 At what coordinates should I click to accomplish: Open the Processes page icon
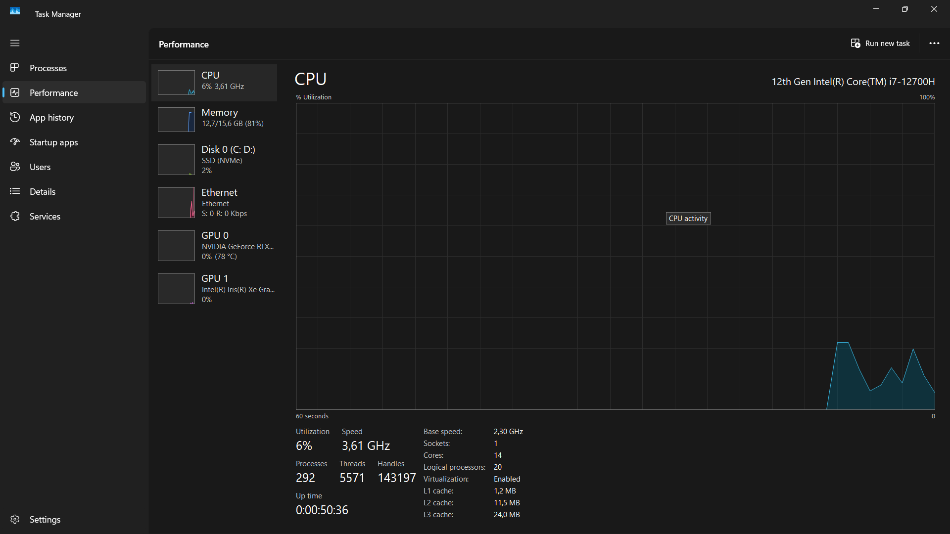pyautogui.click(x=15, y=68)
